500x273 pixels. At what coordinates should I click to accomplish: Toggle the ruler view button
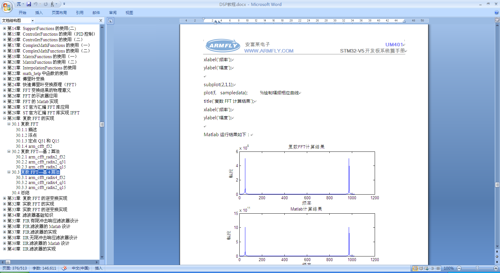[497, 20]
